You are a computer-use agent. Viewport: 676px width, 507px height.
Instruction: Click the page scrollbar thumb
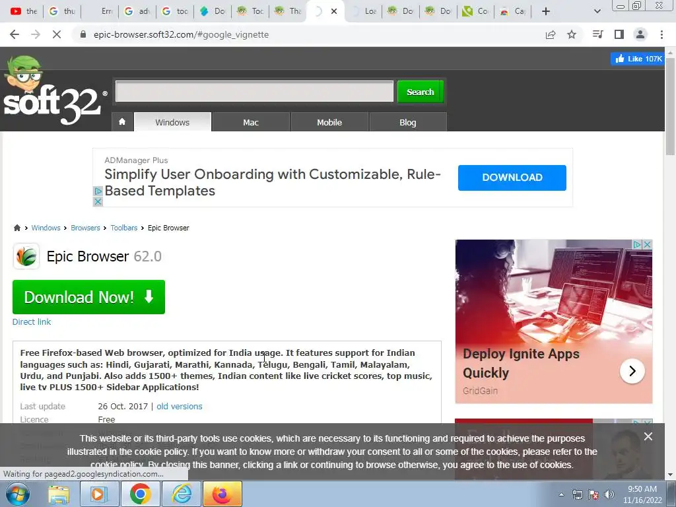670,106
